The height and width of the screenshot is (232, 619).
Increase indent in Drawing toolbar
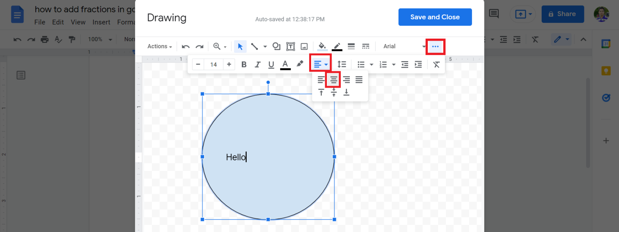[x=418, y=64]
